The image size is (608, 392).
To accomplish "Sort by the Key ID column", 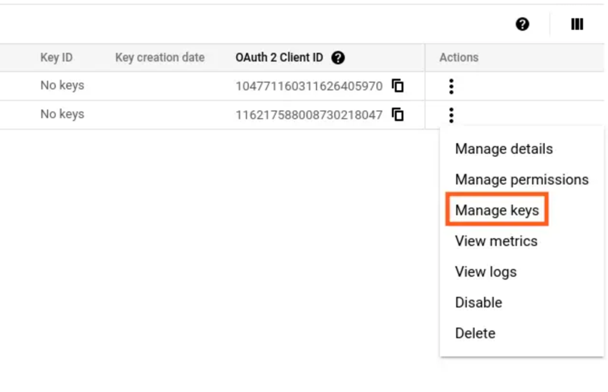I will (x=56, y=57).
